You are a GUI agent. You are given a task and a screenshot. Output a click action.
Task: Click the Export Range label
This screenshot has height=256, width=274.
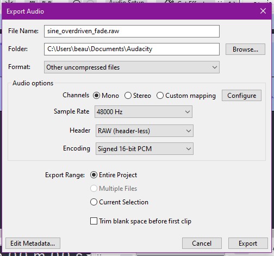coord(65,175)
